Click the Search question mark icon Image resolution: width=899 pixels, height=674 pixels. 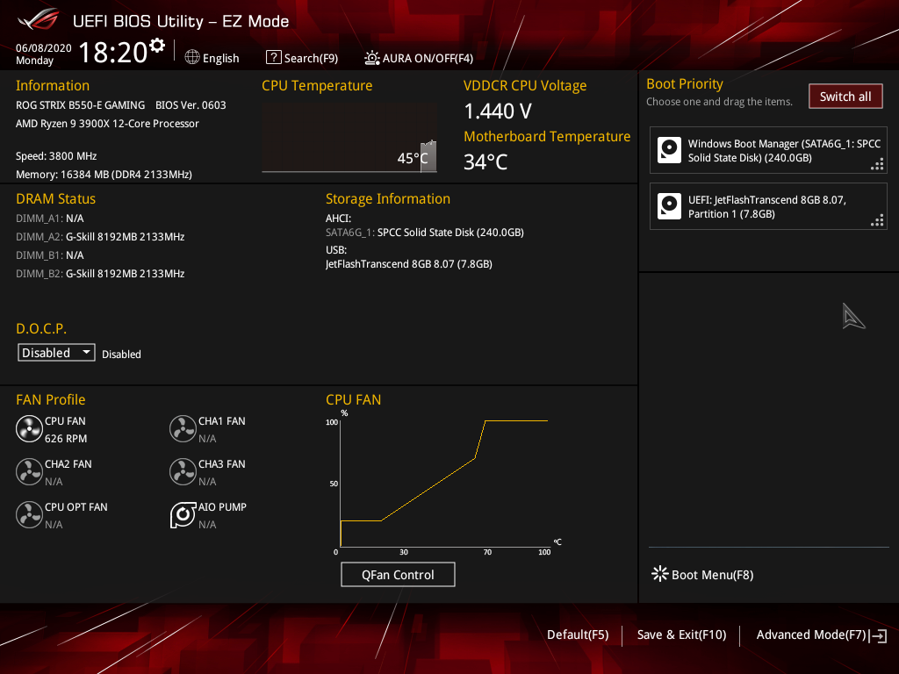coord(274,57)
